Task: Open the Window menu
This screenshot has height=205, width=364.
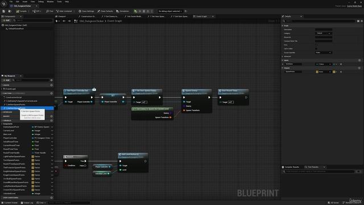Action: [50, 2]
